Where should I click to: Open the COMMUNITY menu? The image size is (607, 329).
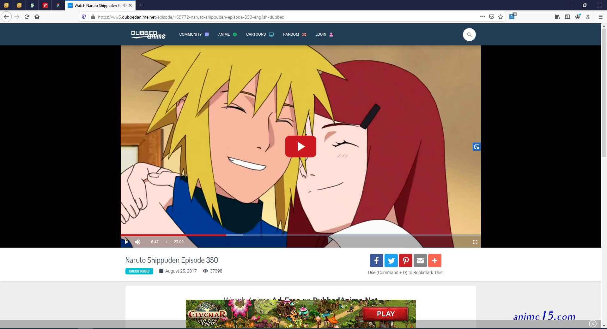pyautogui.click(x=194, y=34)
